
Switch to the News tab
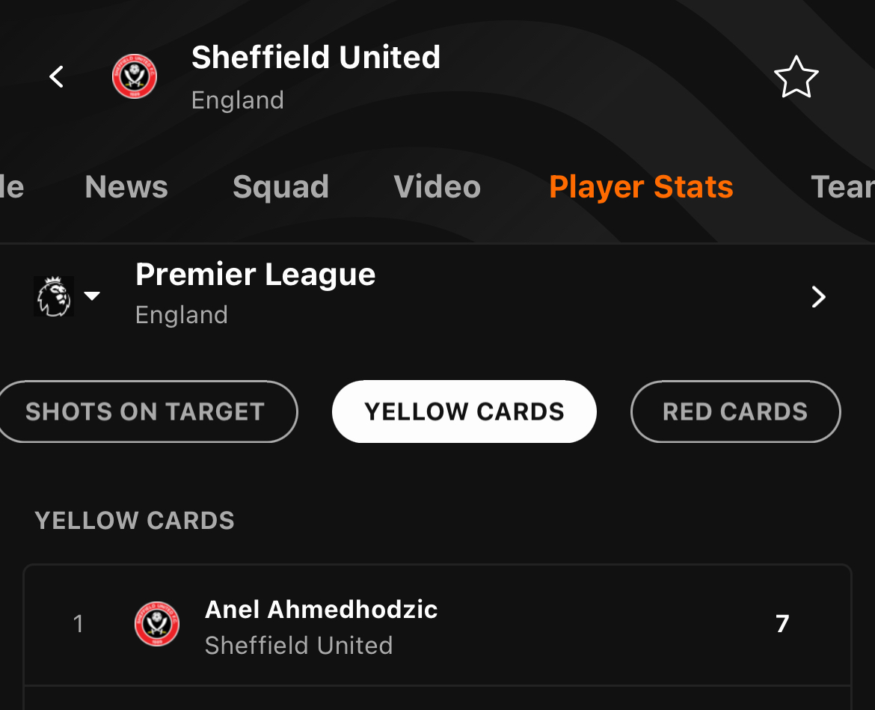[x=126, y=186]
